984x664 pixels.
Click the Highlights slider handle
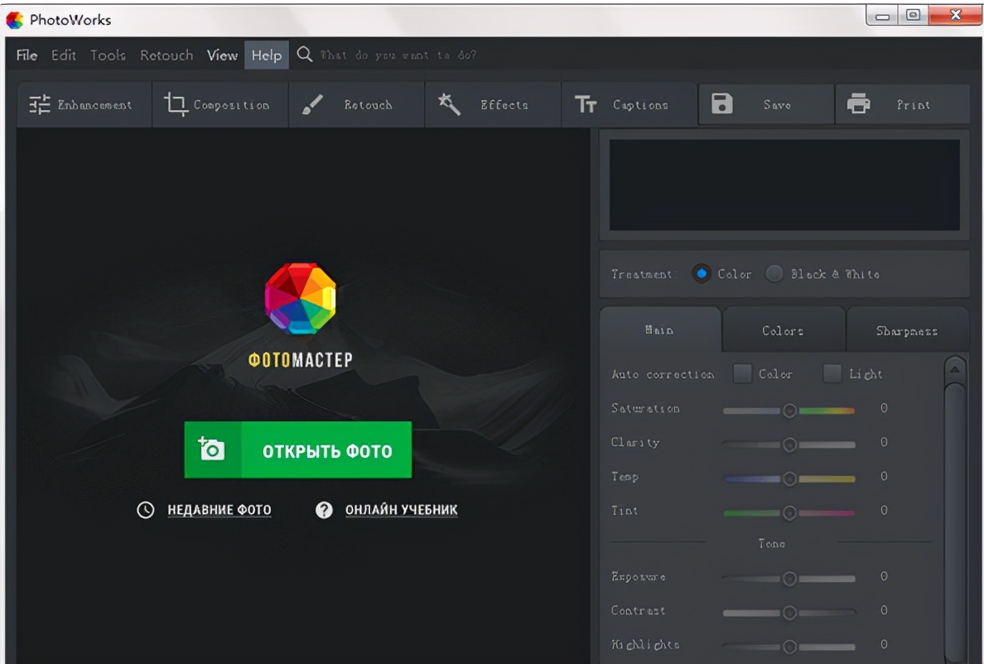[x=789, y=647]
